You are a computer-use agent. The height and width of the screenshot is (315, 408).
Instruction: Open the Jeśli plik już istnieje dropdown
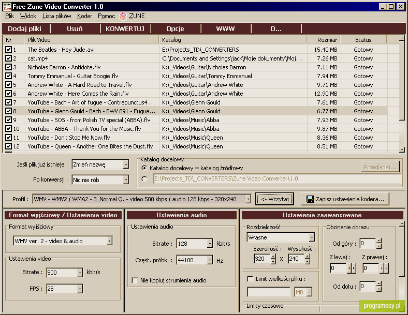click(x=126, y=164)
